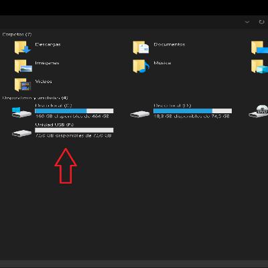Select the desktop folder icon at right edge
The image size is (268, 268).
click(x=259, y=48)
